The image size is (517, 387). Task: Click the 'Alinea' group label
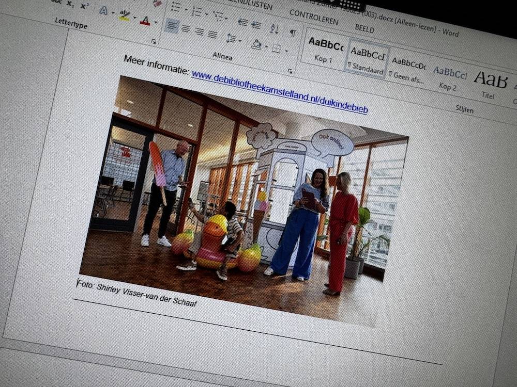[x=222, y=56]
